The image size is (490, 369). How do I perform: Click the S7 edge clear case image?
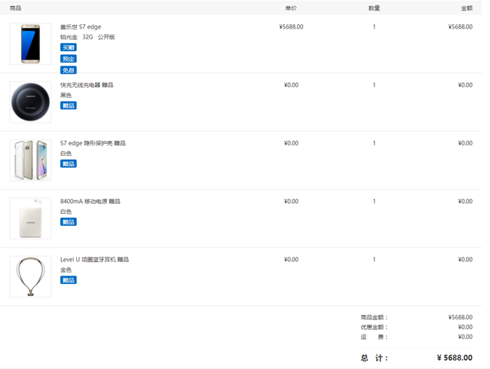point(31,160)
